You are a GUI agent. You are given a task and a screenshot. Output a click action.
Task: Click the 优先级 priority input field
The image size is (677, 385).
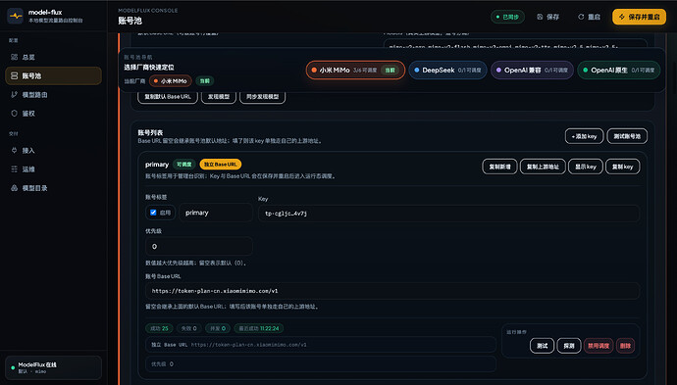point(199,247)
